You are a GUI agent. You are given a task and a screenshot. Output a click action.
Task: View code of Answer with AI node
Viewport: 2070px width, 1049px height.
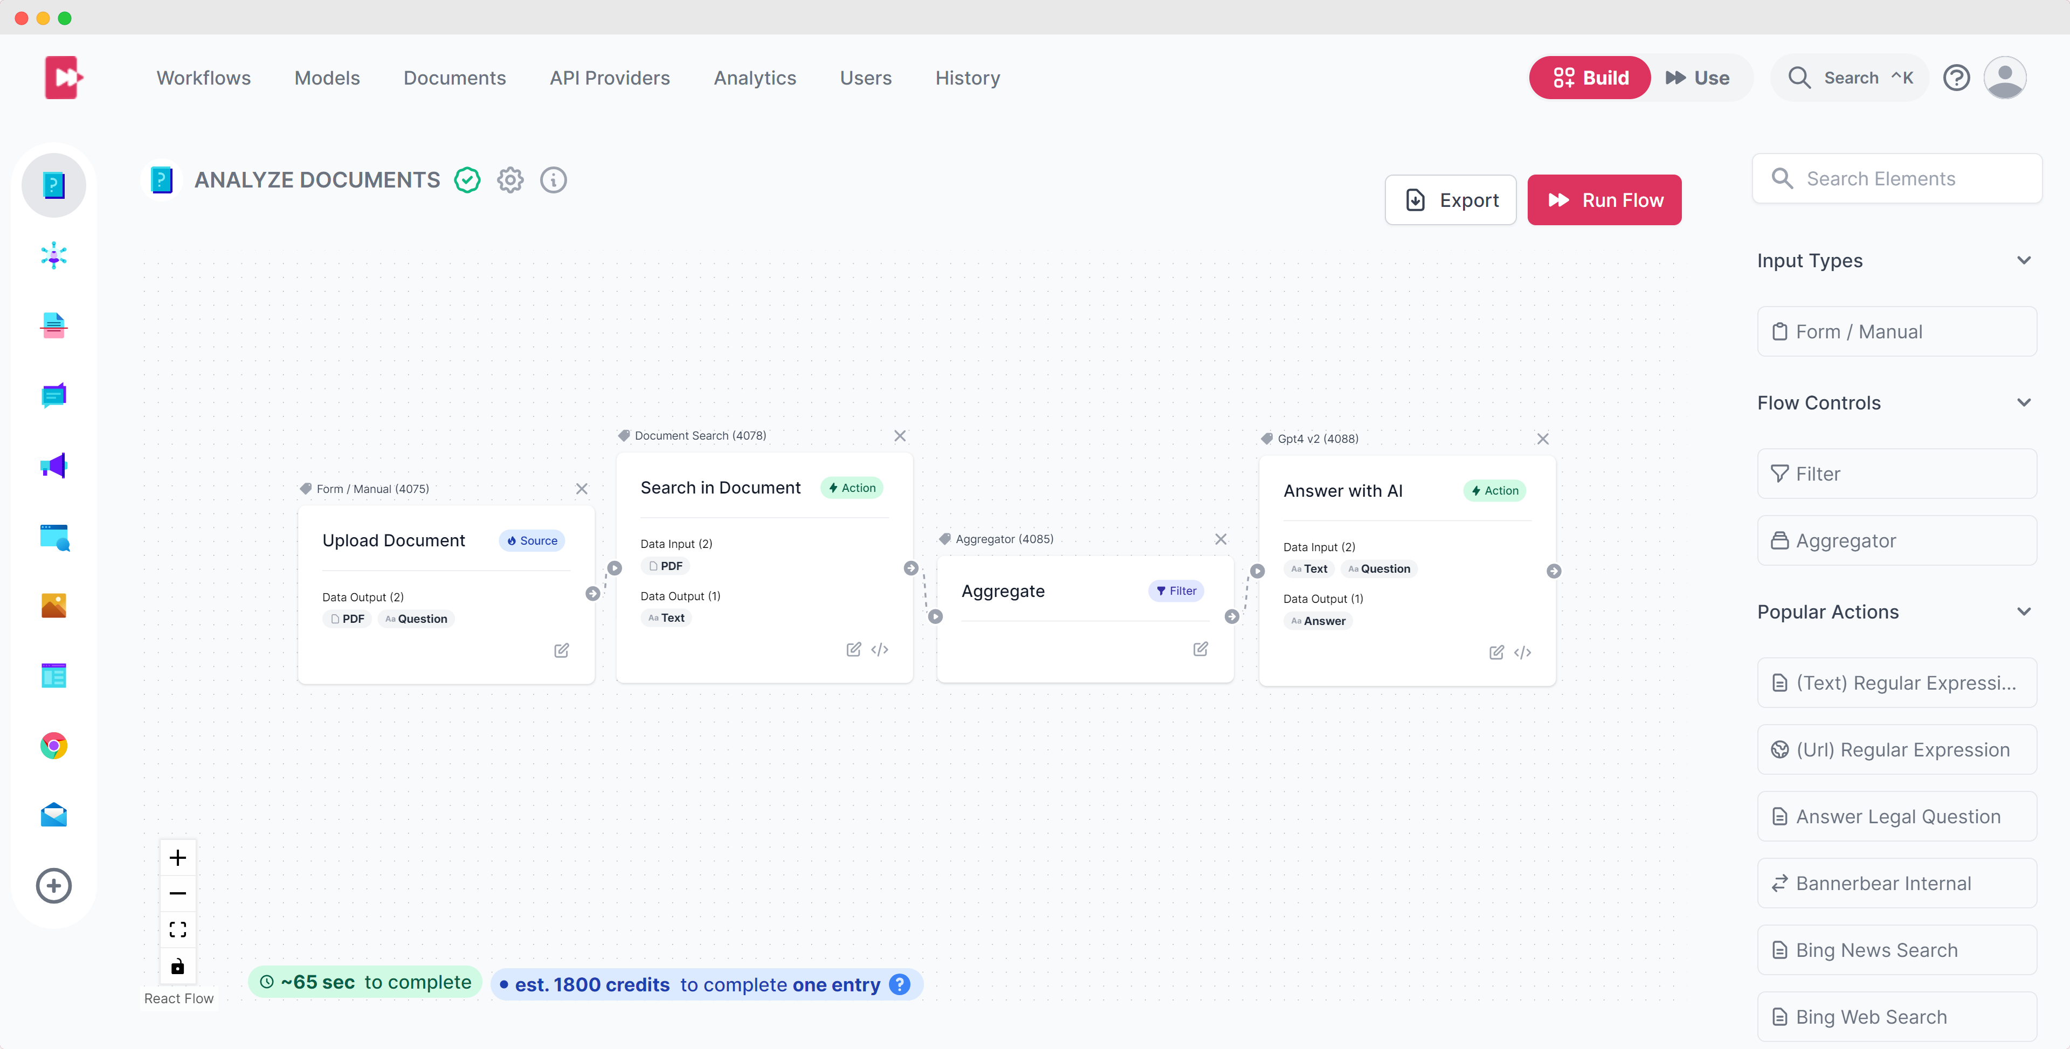point(1522,652)
